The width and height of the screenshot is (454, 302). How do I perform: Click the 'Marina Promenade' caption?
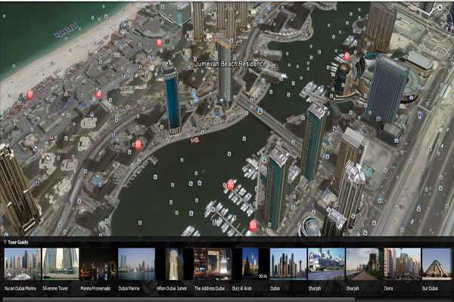[x=95, y=288]
